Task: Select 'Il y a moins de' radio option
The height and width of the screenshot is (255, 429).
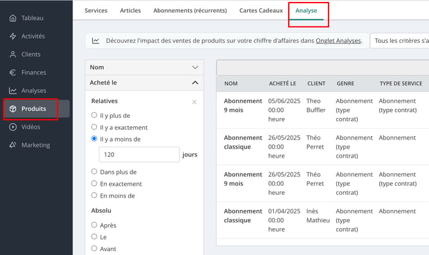Action: coord(94,138)
